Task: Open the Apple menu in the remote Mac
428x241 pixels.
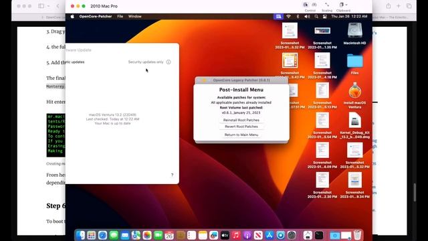Action: point(72,16)
